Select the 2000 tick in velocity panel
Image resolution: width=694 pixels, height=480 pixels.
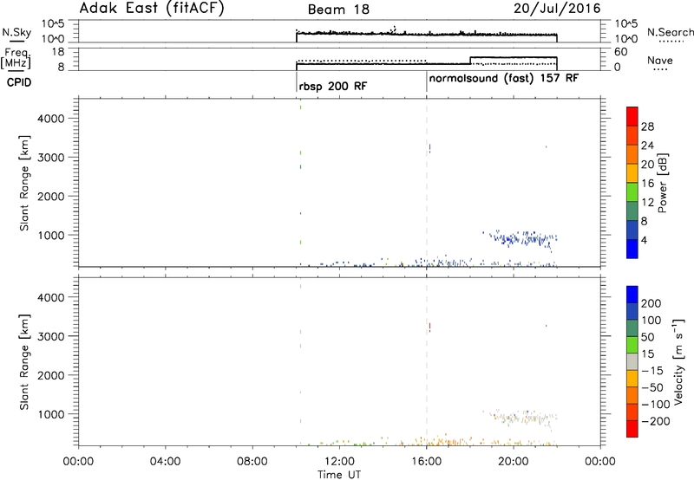click(51, 375)
